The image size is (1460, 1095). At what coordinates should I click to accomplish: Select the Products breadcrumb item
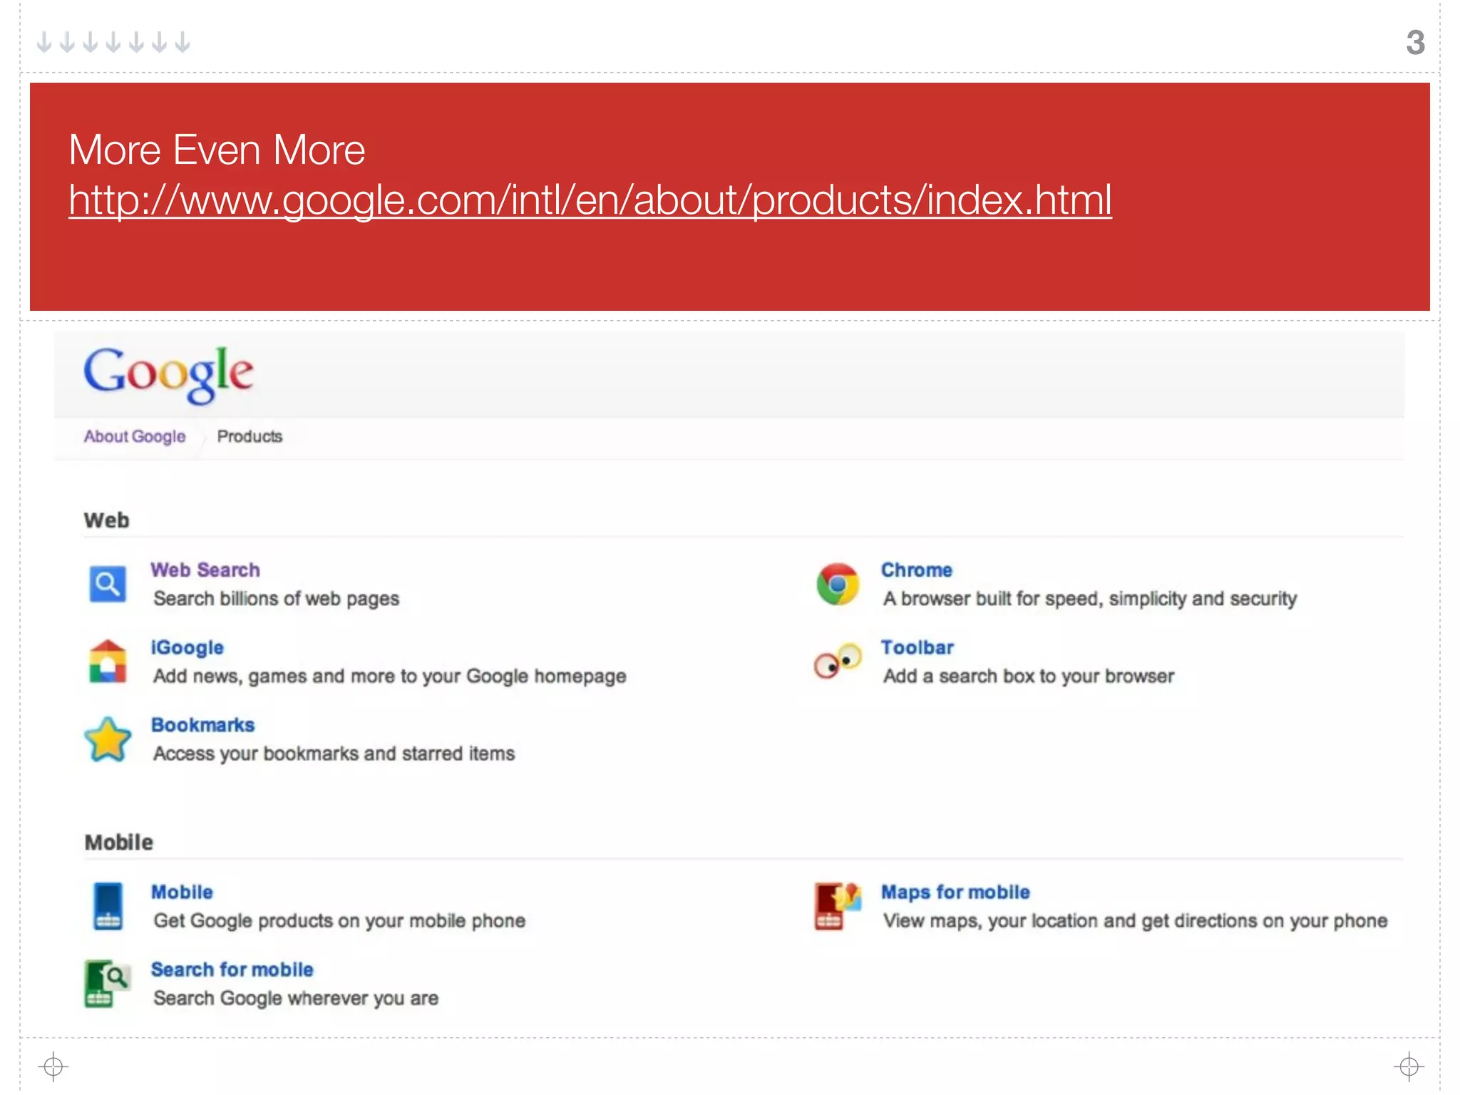click(x=250, y=436)
